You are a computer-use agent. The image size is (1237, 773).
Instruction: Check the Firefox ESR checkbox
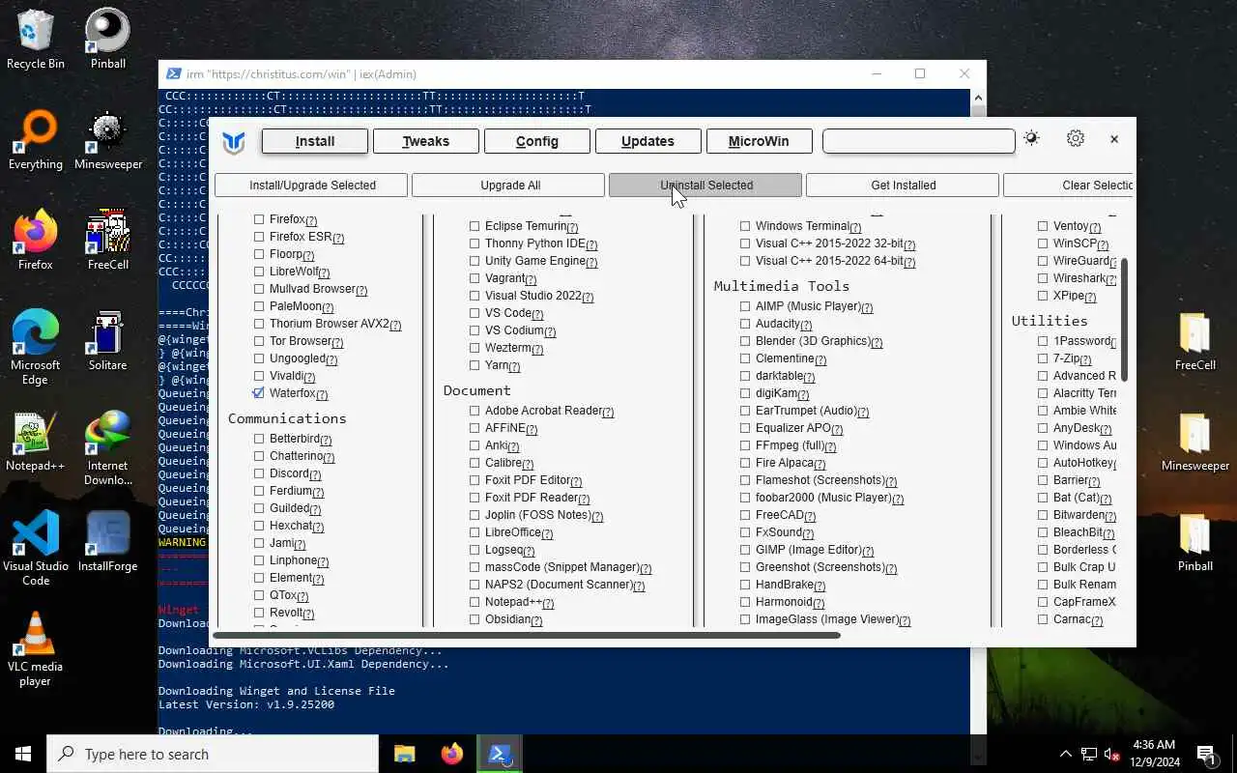(x=259, y=237)
